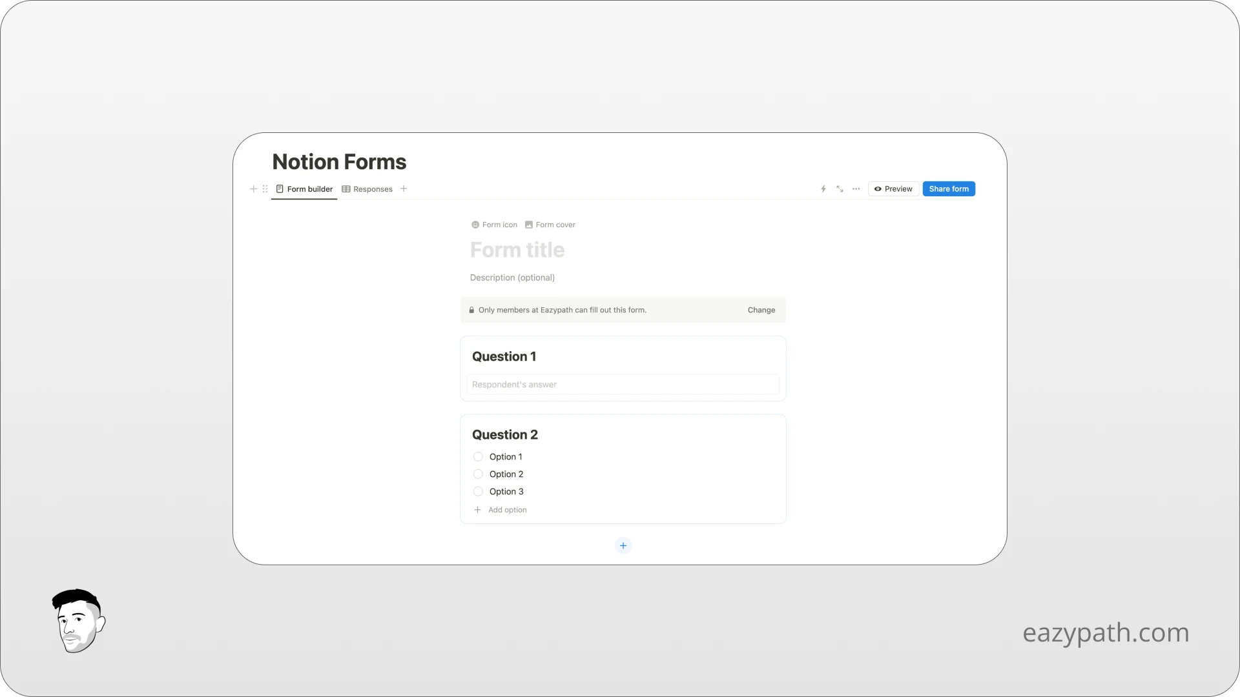Open the automations lightning bolt icon

coord(822,188)
